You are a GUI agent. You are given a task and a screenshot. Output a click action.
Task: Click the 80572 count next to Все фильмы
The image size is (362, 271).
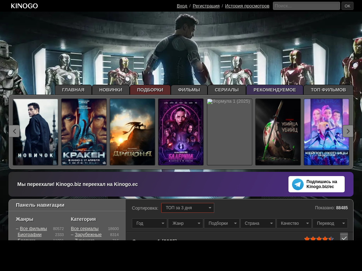(58, 229)
